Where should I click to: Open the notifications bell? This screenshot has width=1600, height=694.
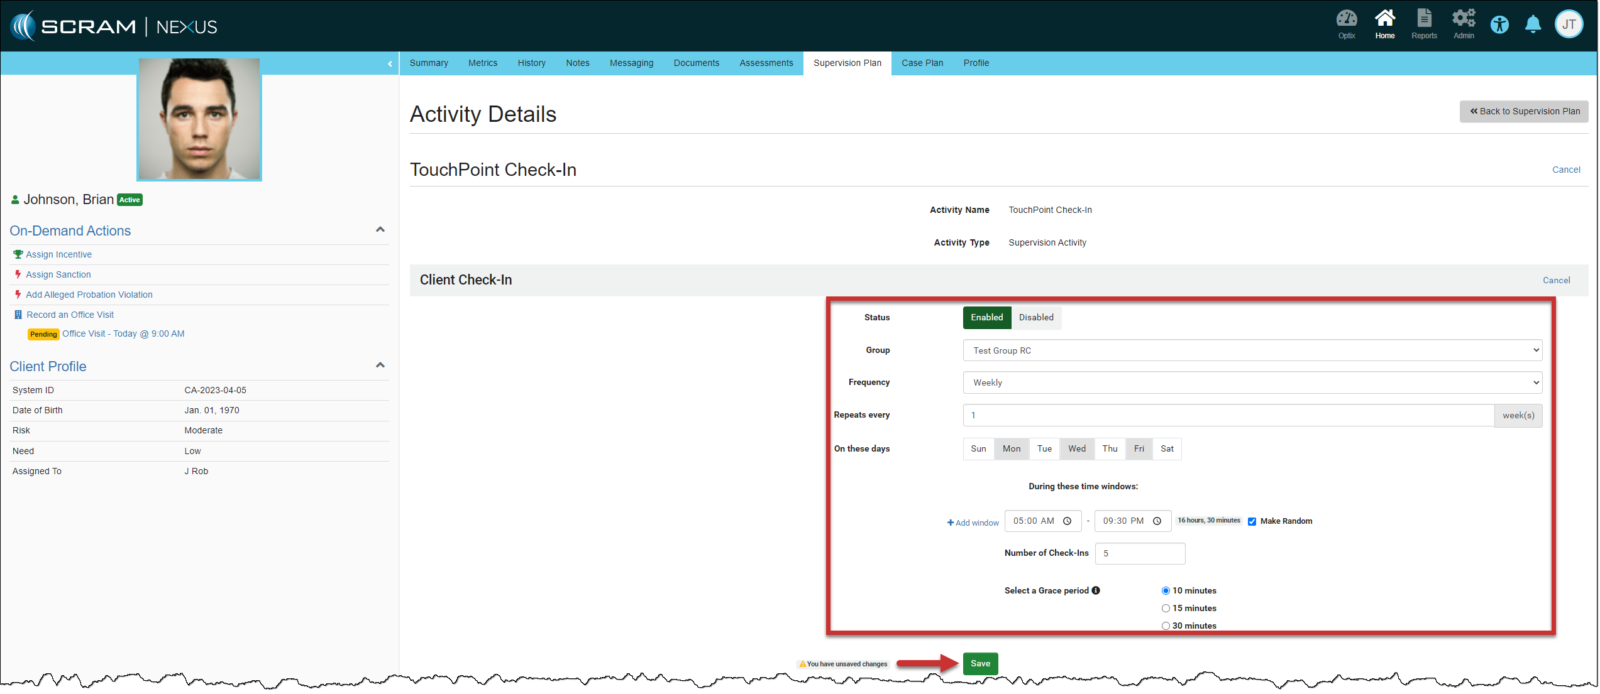[x=1533, y=25]
